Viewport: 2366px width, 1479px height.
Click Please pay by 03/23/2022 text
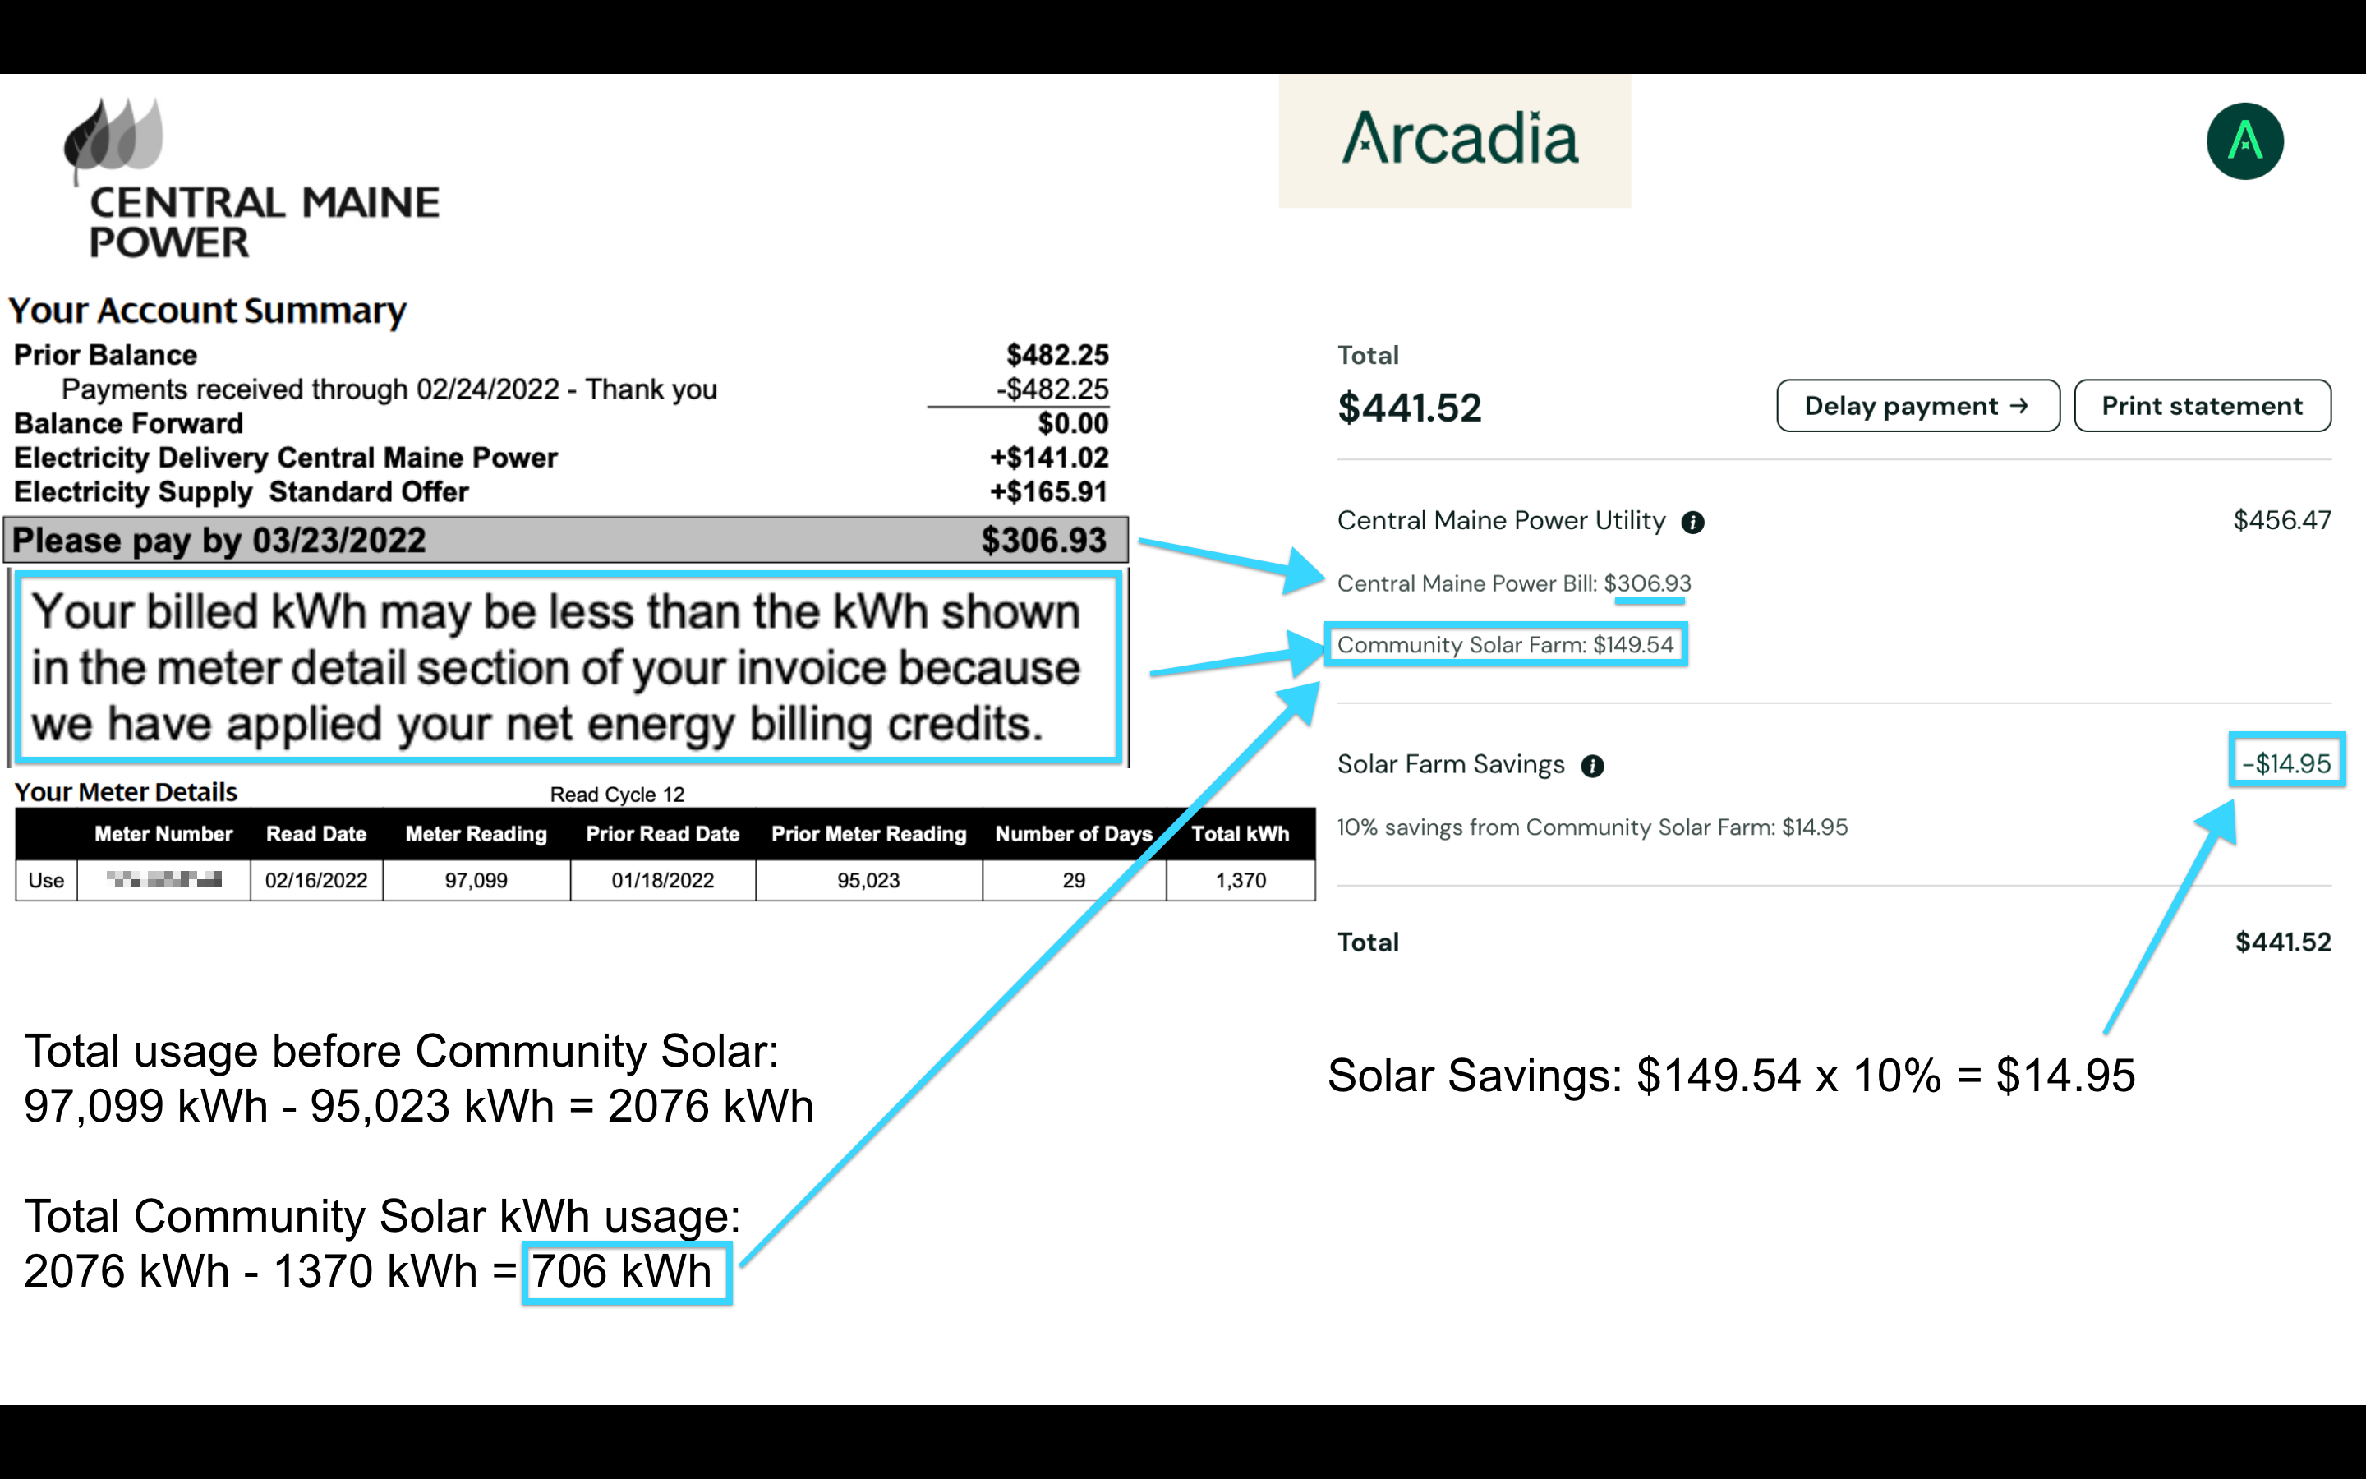click(219, 540)
